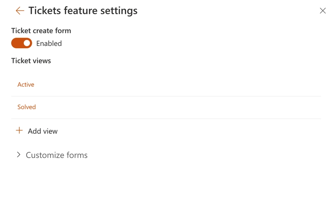The width and height of the screenshot is (333, 208).
Task: Click the Tickets feature settings title
Action: (83, 11)
